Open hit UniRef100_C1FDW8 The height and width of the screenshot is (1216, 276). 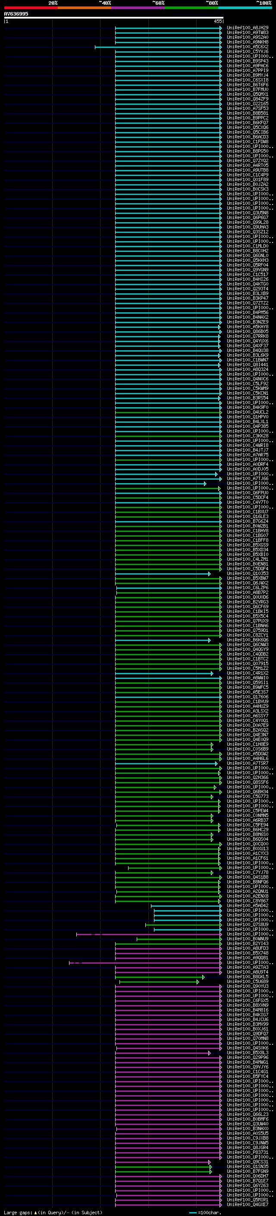pos(247,141)
